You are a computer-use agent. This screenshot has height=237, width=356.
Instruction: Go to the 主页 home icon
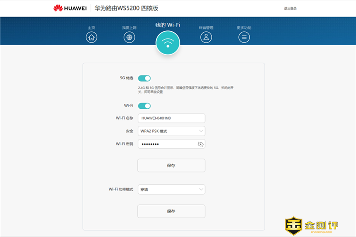pos(92,38)
